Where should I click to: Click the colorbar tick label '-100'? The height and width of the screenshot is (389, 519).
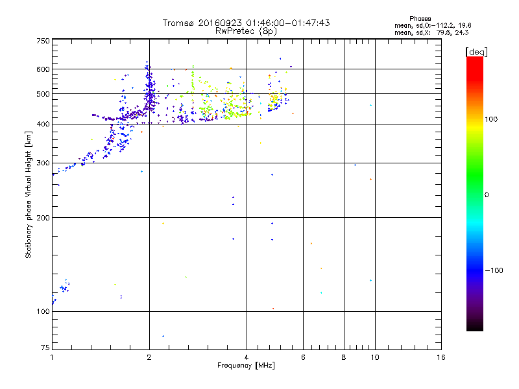[x=494, y=270]
